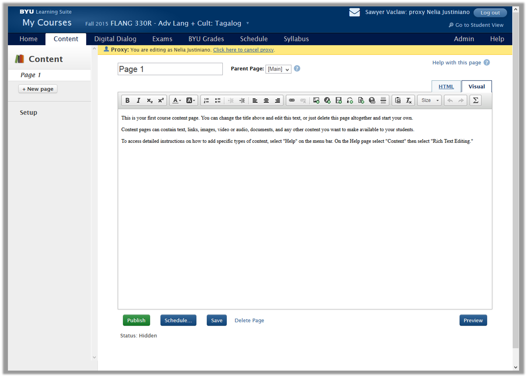Screen dimensions: 527x377
Task: Insert a bulleted list
Action: point(218,100)
